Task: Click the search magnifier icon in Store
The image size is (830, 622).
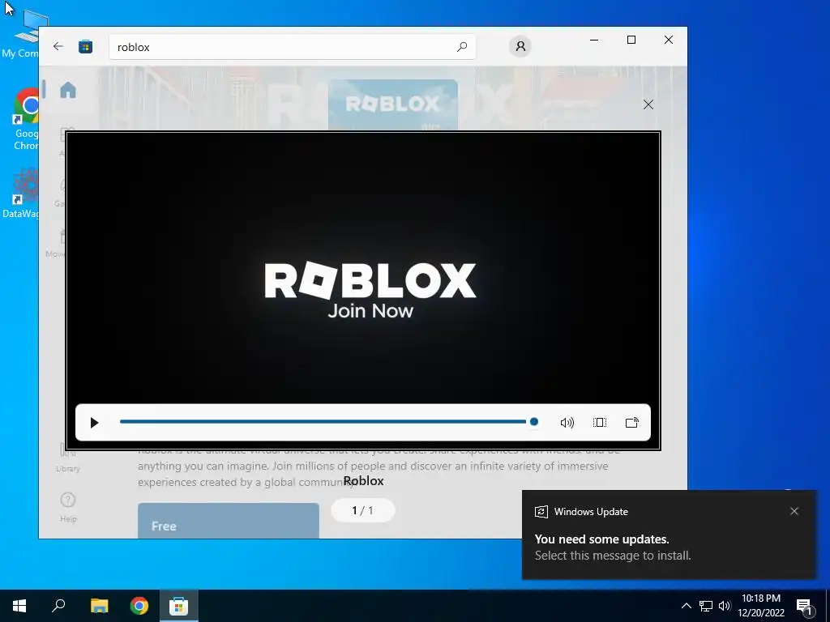Action: pyautogui.click(x=461, y=47)
